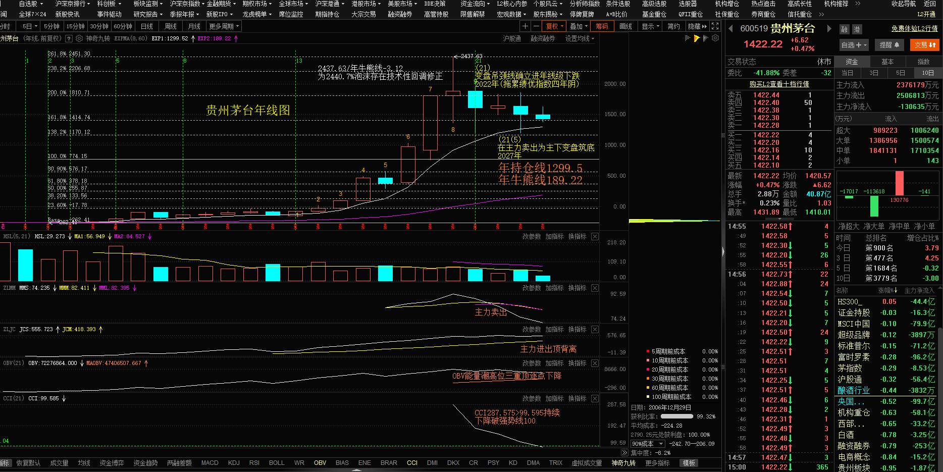Open 酿酒行业 sector row
Screen dimensions: 943x472
[x=887, y=390]
